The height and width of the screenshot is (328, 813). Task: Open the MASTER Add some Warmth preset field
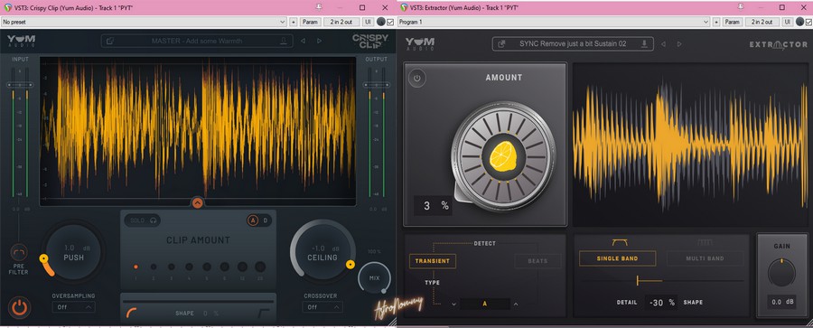click(197, 41)
